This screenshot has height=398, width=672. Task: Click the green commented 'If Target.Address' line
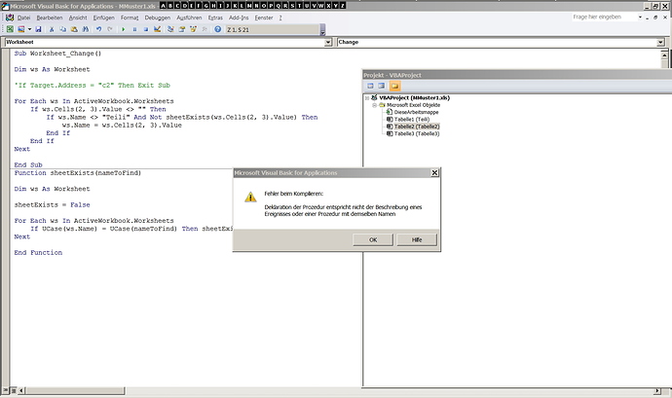93,86
